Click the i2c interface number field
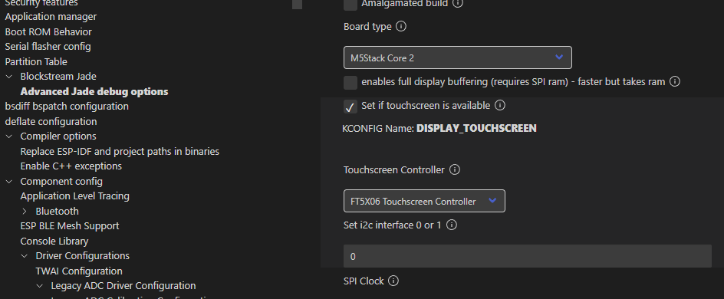 pyautogui.click(x=528, y=256)
